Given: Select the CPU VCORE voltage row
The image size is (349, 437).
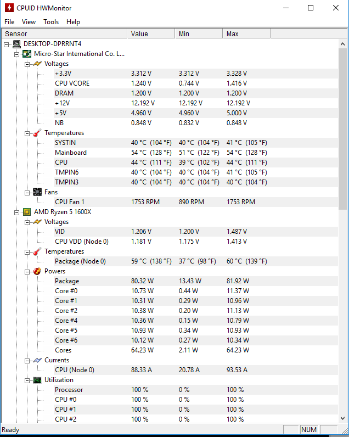Looking at the screenshot, I should pos(196,83).
